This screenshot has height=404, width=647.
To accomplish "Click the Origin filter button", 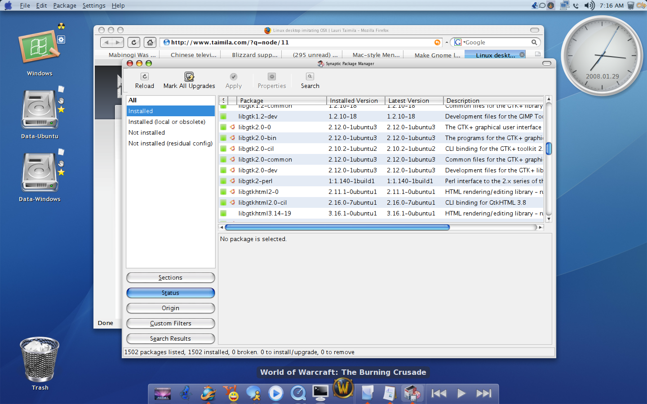I will [x=171, y=308].
